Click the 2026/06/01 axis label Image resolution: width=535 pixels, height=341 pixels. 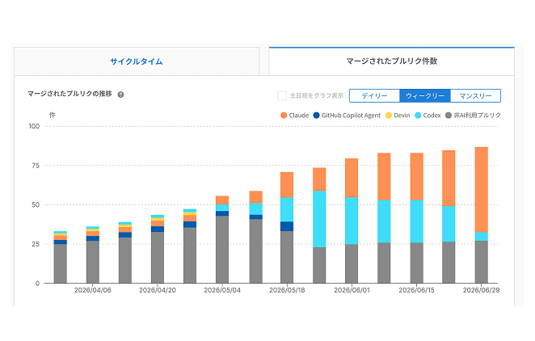(352, 290)
